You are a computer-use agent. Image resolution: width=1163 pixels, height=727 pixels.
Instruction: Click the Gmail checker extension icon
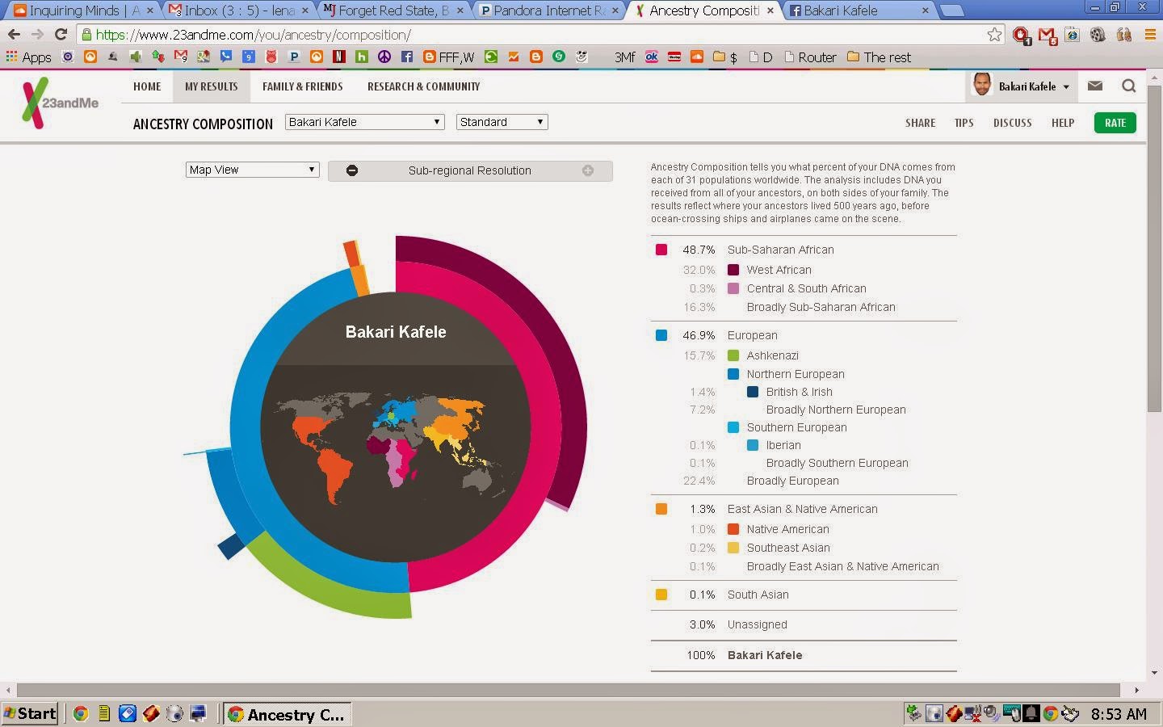click(1047, 36)
